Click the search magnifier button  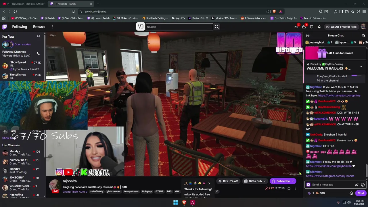[217, 27]
